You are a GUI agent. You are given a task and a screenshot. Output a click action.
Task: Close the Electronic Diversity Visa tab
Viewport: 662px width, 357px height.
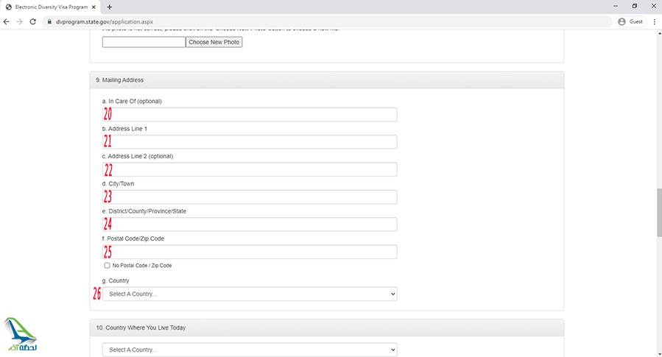click(94, 7)
